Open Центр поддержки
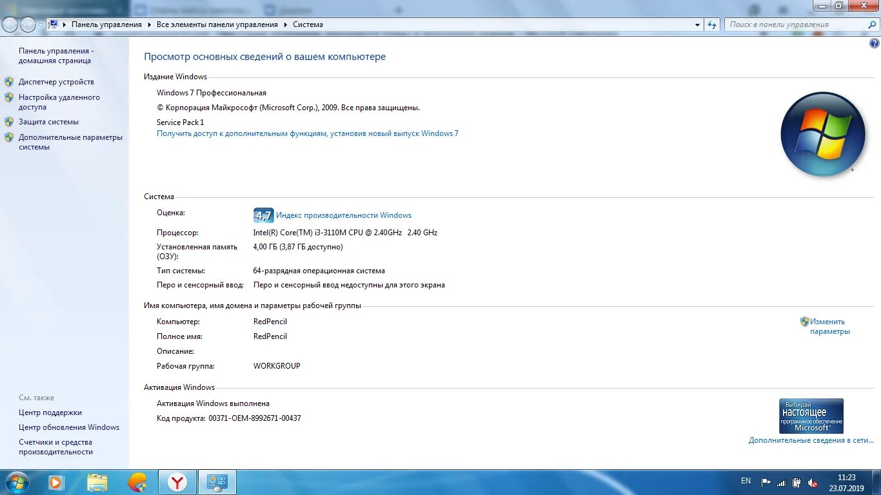 tap(50, 412)
